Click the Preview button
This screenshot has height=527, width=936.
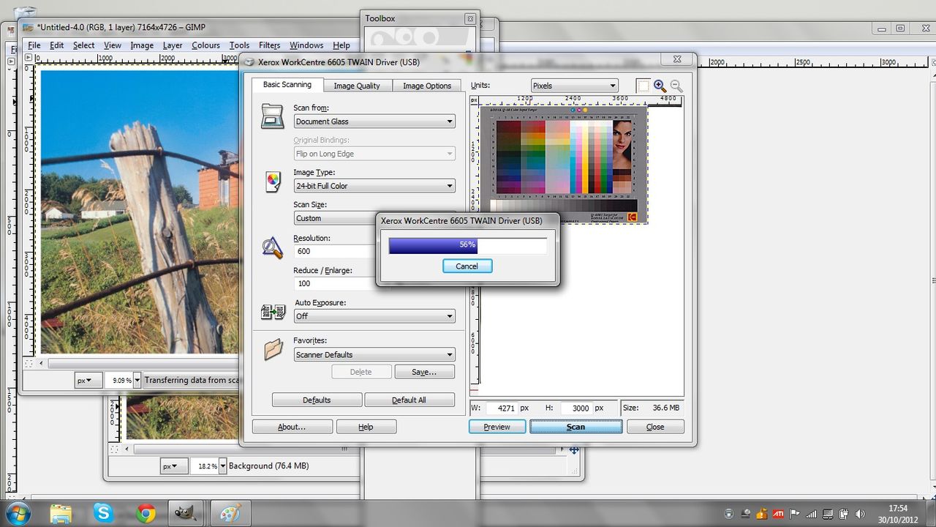(497, 427)
